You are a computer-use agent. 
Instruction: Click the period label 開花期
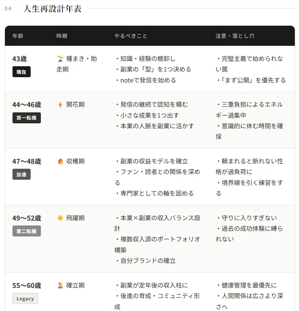pos(75,104)
